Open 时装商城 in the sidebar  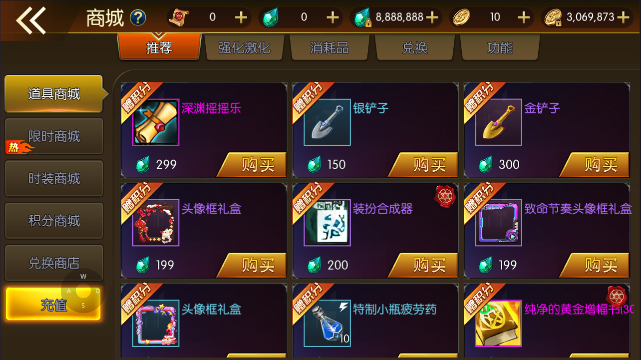point(54,179)
